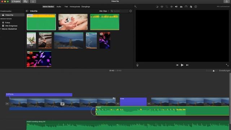
Task: Open the color correction palette tool
Action: click(x=162, y=6)
